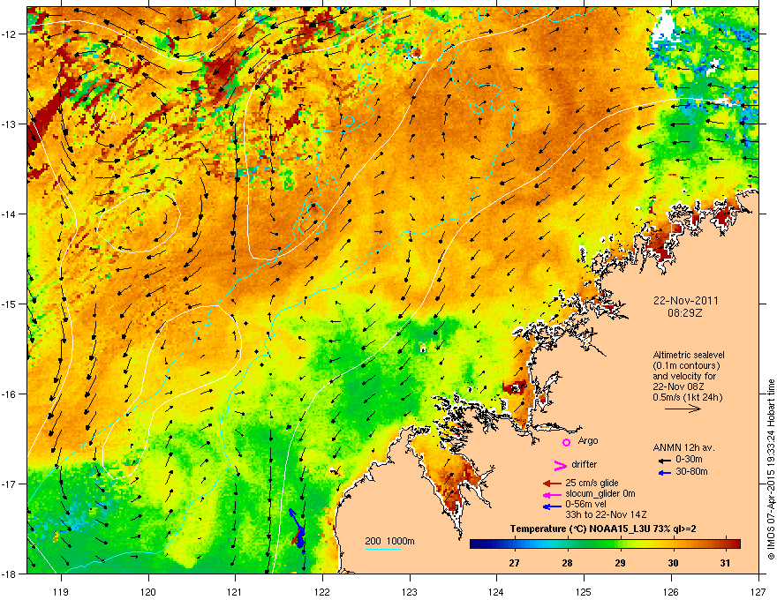Select the '0-30m' depth label
Viewport: 777px width, 600px height.
(x=689, y=460)
